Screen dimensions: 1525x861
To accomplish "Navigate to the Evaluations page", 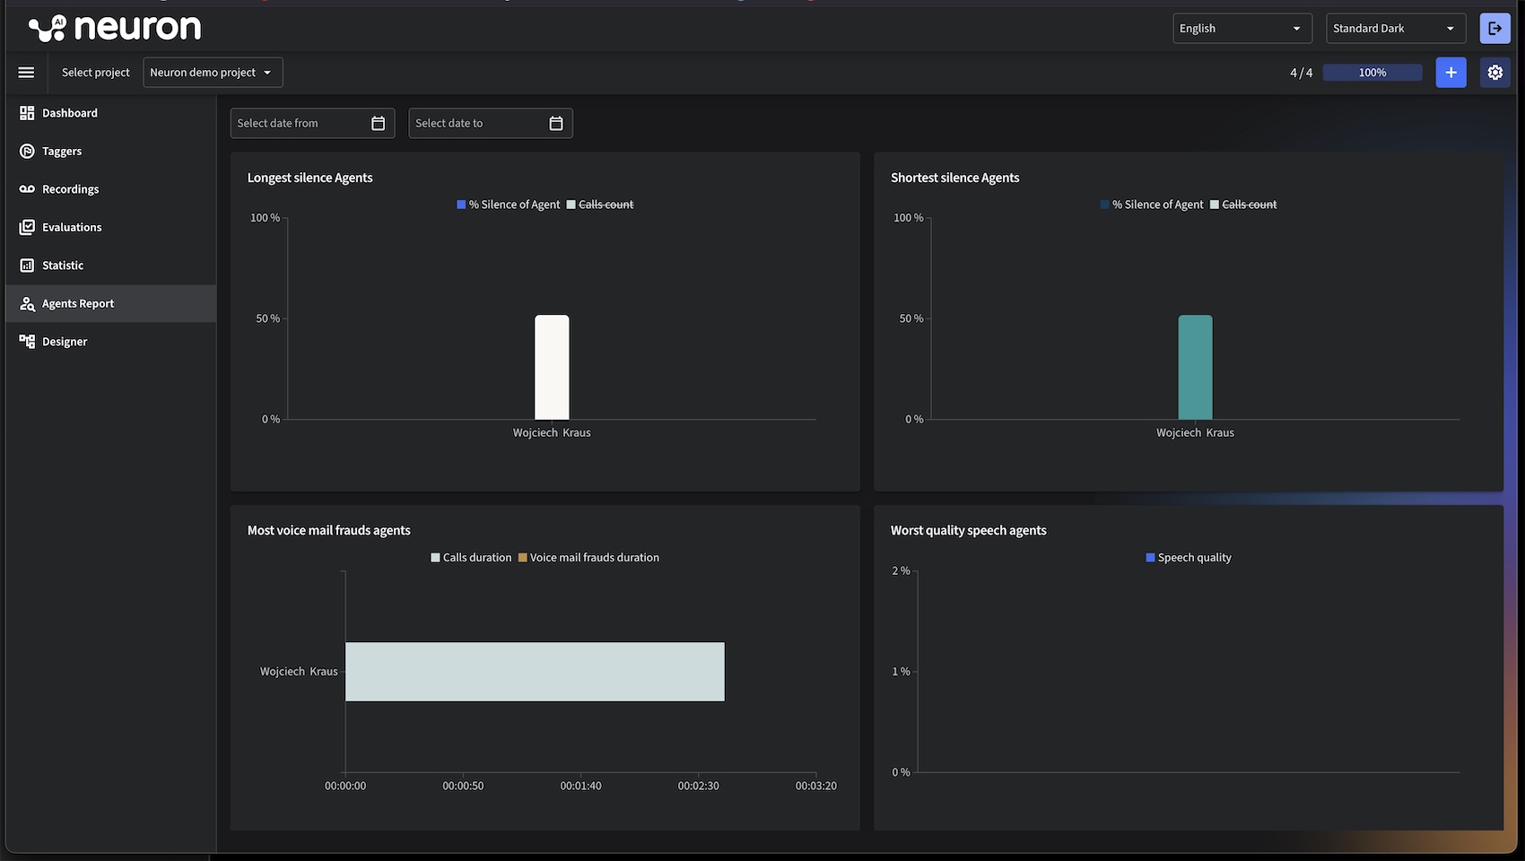I will click(72, 228).
